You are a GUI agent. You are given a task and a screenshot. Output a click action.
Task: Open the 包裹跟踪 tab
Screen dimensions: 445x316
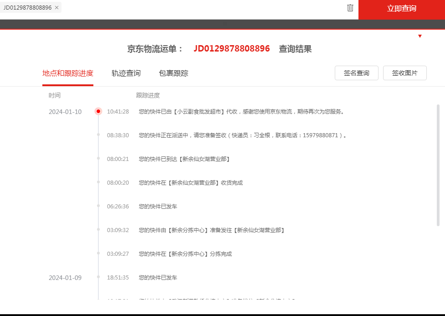[x=174, y=73]
